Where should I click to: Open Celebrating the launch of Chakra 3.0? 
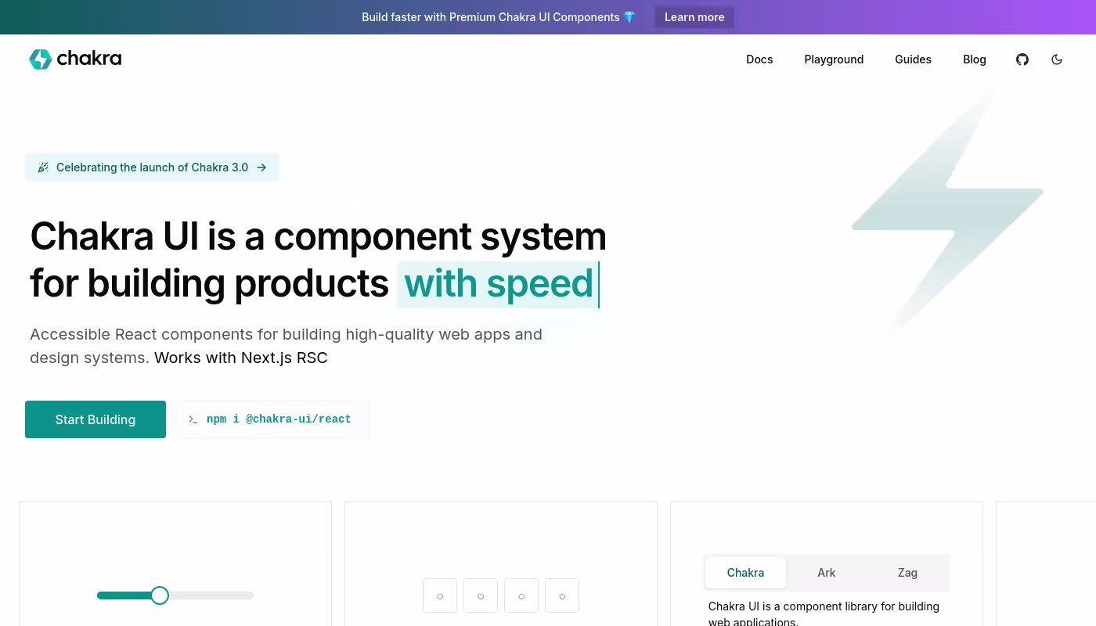[152, 167]
